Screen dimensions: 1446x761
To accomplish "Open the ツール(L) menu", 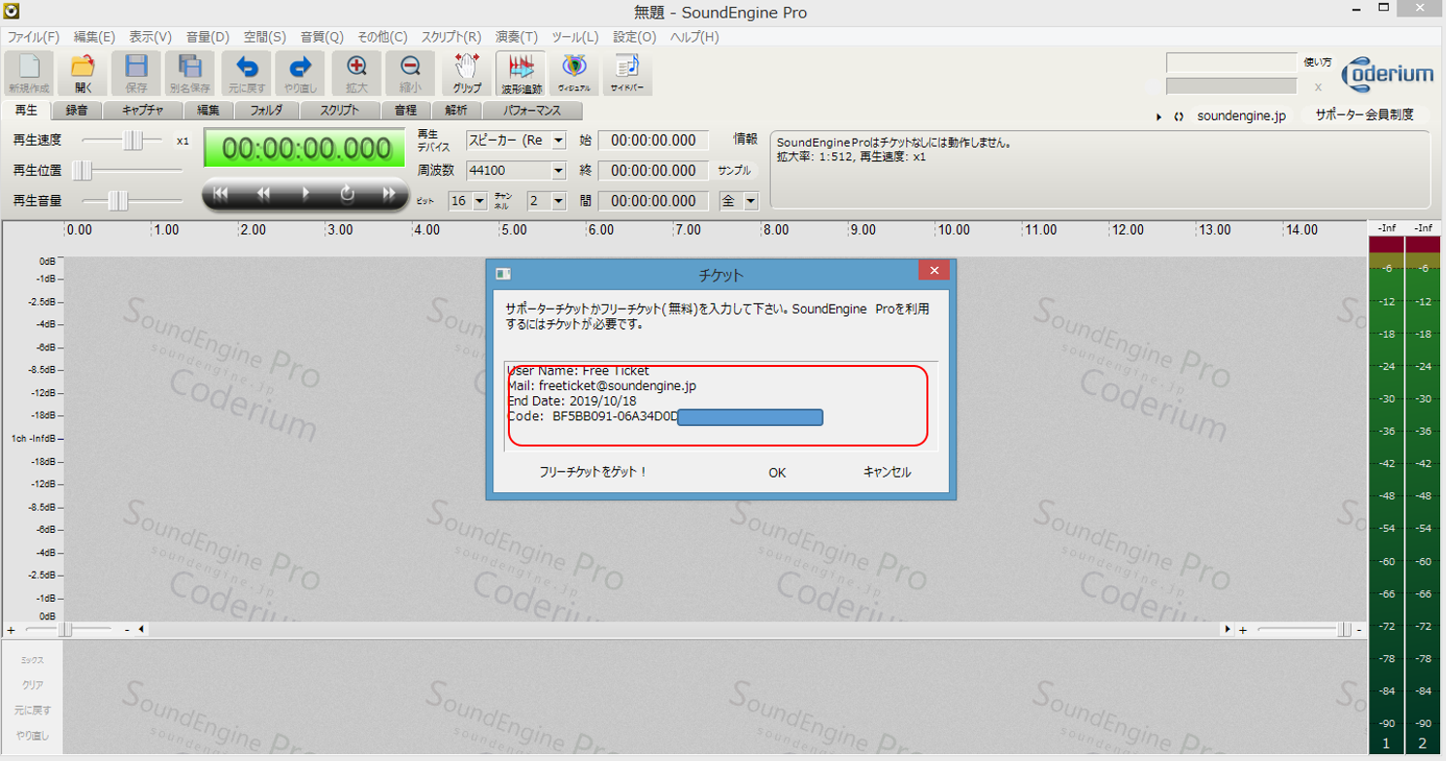I will [x=575, y=37].
